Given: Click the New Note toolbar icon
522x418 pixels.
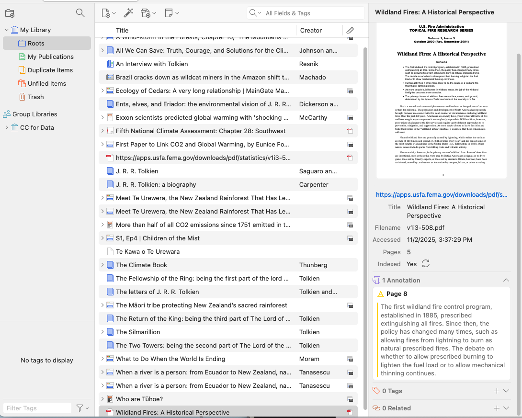Looking at the screenshot, I should [x=169, y=13].
